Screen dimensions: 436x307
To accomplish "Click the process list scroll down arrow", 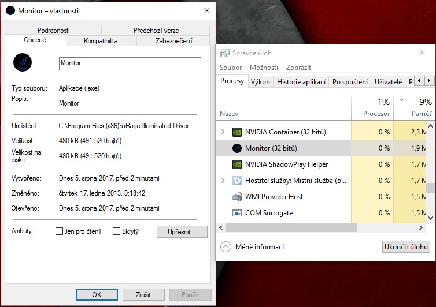I will point(430,218).
